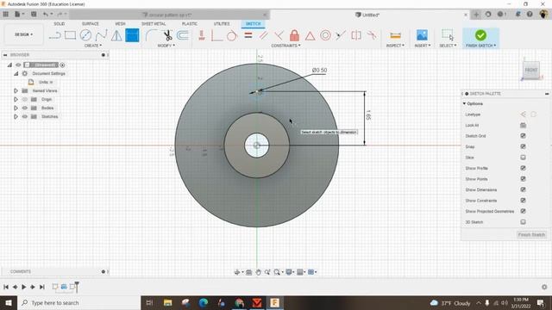552x310 pixels.
Task: Apply the Perpendicular constraint
Action: pos(279,35)
